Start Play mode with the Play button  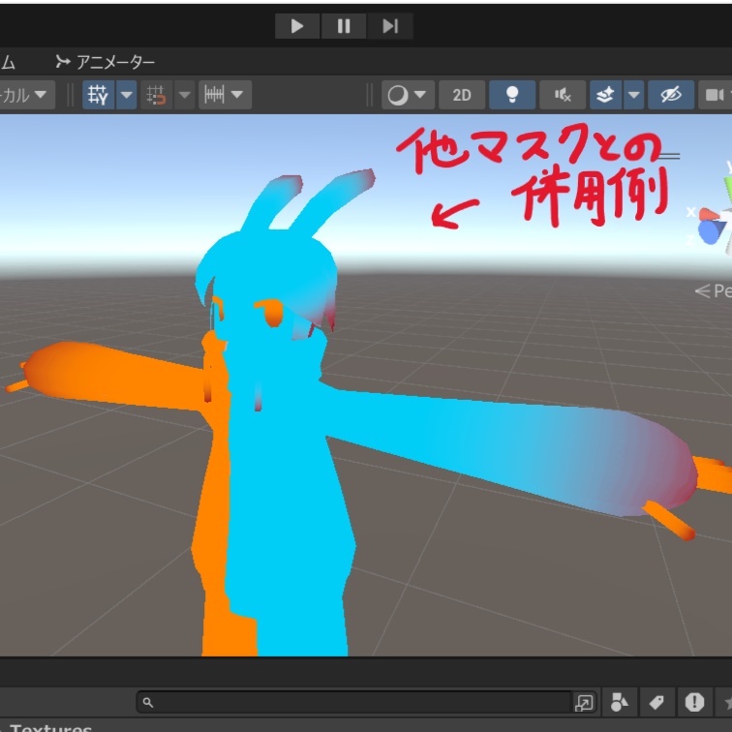[297, 26]
